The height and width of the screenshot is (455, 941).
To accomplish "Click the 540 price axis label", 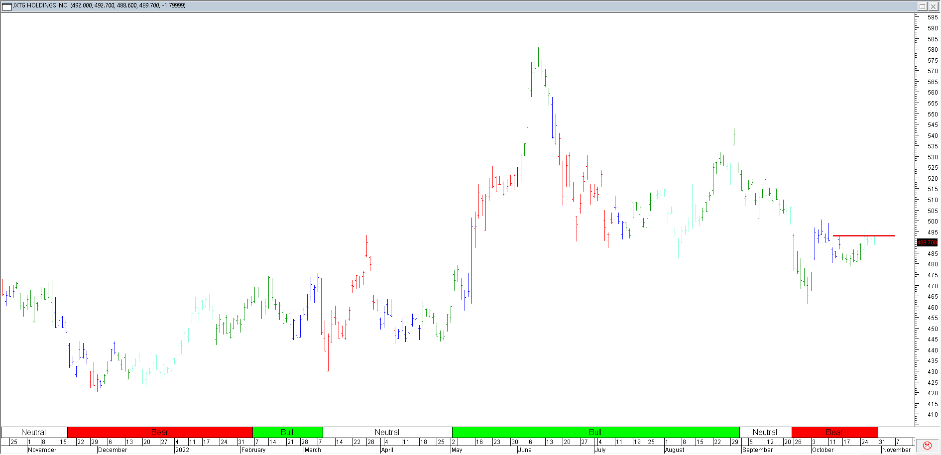I will [933, 135].
